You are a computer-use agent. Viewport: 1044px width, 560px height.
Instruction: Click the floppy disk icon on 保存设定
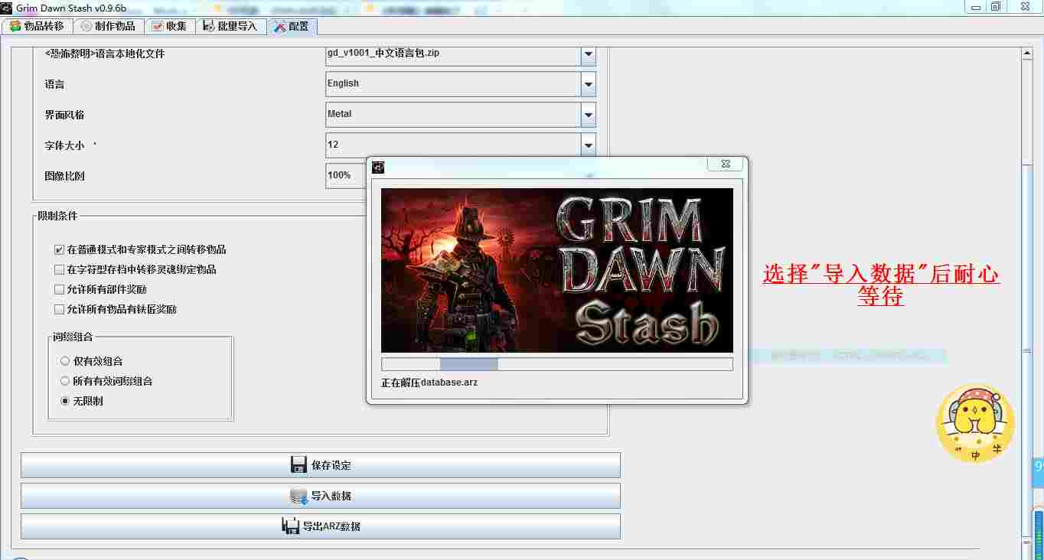click(299, 465)
